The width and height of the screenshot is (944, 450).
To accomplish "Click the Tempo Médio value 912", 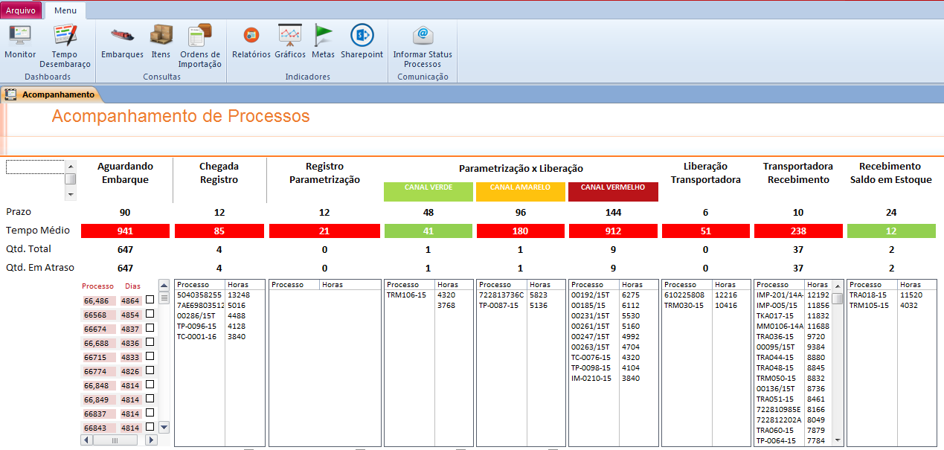I will coord(614,231).
